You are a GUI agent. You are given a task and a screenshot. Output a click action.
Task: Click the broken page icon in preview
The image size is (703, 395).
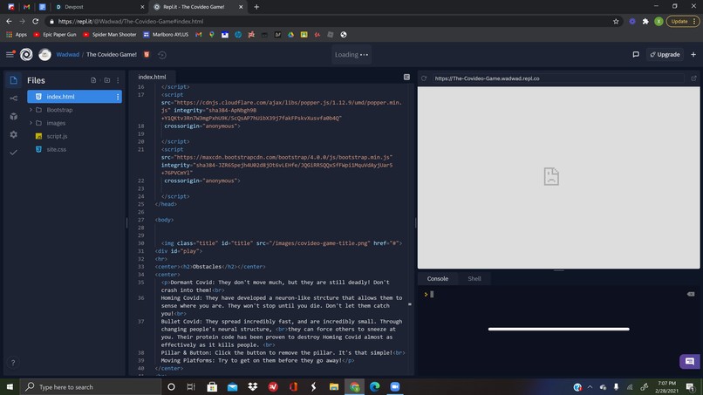(x=551, y=177)
